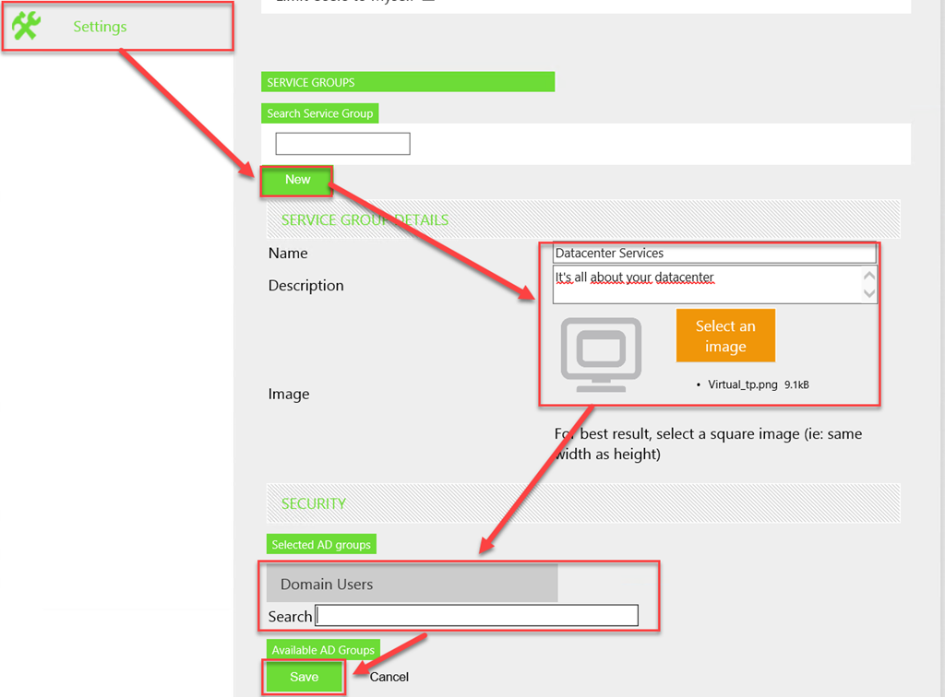Focus the AD groups Search input box
945x697 pixels.
point(476,616)
